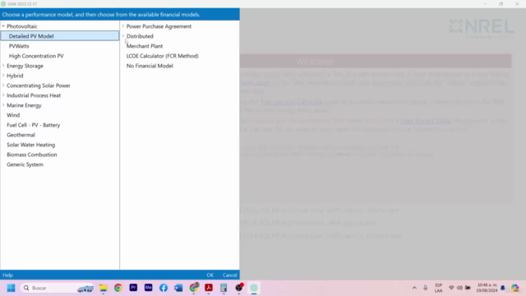Open Adobe Acrobat from taskbar
Screen dimensions: 526x296
pos(209,288)
